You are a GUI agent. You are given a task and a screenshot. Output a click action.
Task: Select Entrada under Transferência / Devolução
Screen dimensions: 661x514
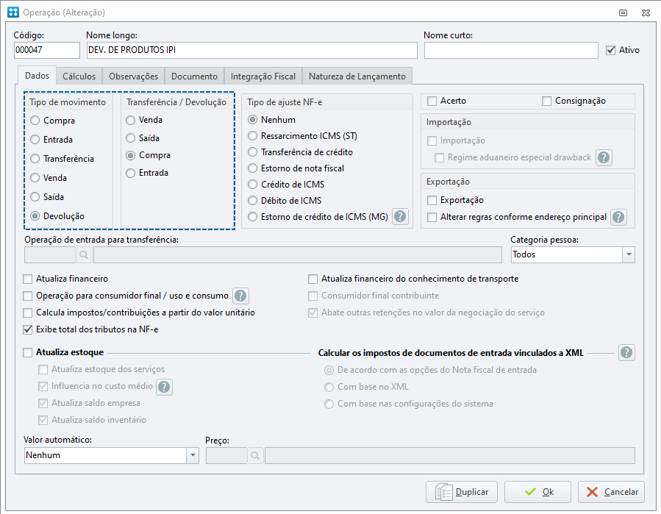(x=131, y=173)
